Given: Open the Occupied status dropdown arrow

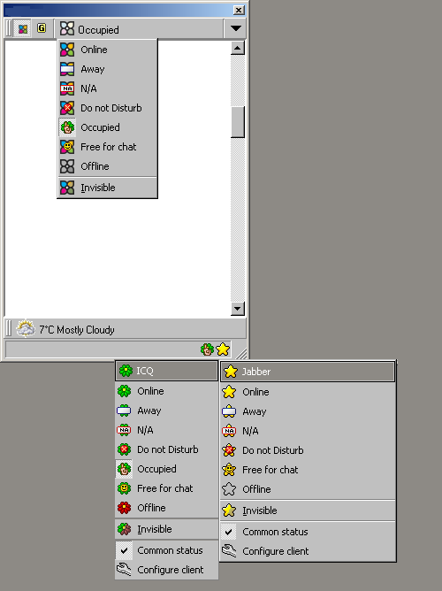Looking at the screenshot, I should 236,28.
